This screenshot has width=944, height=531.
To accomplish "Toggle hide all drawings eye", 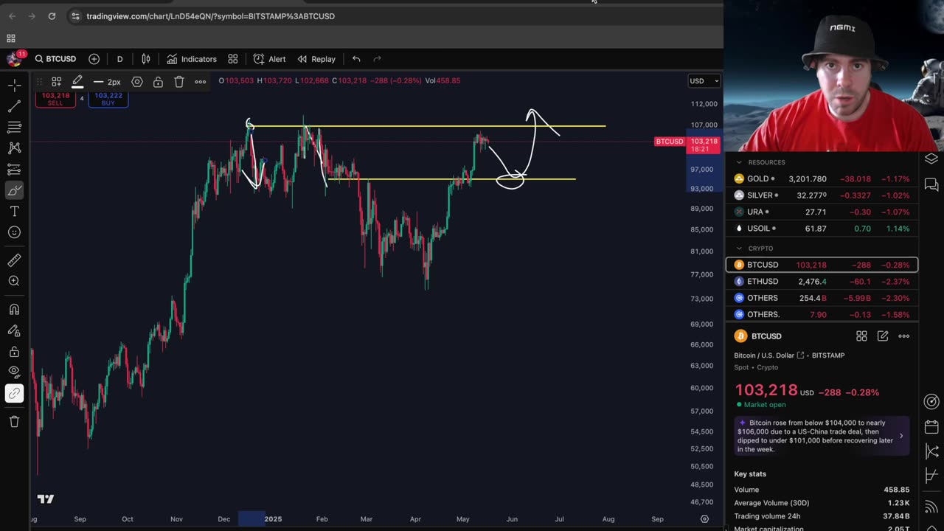I will coord(14,372).
